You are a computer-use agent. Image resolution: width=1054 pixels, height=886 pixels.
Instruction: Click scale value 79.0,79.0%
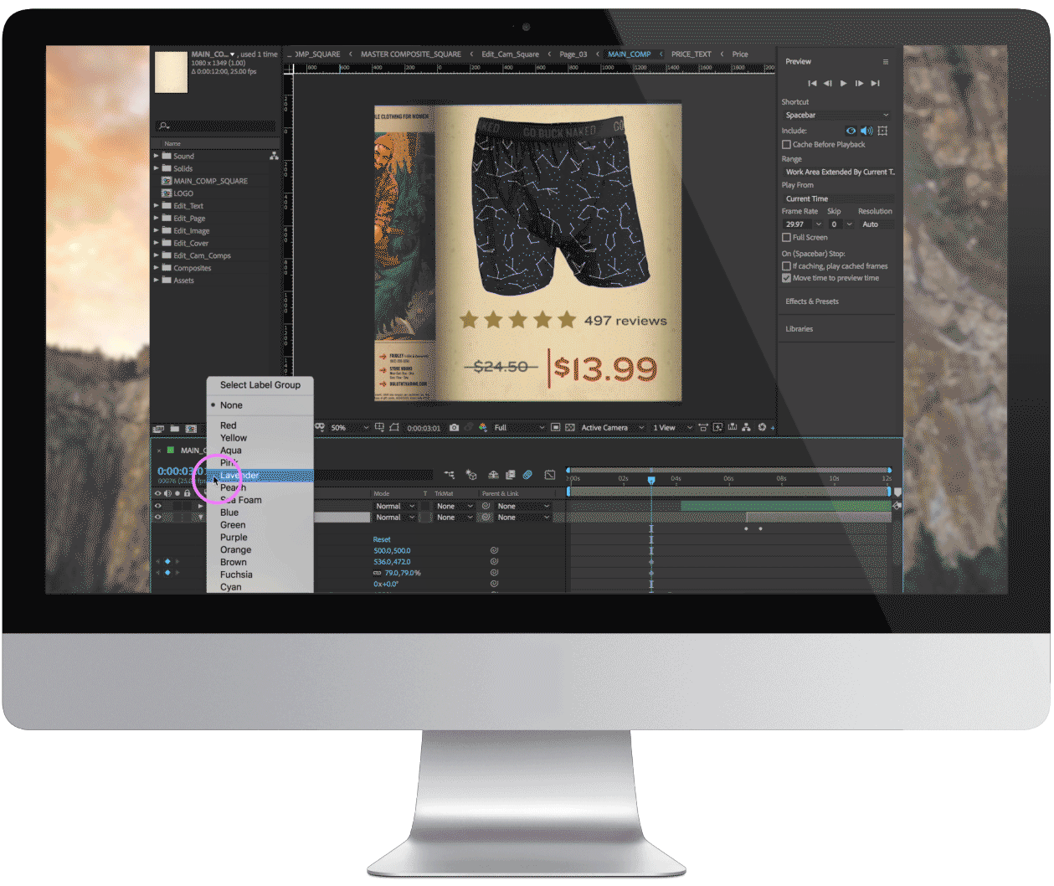(403, 573)
